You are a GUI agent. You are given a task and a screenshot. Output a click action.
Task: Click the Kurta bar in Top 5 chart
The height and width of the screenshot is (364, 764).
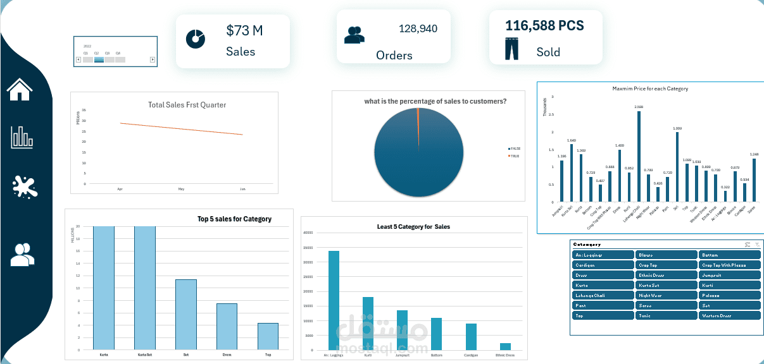(x=104, y=288)
